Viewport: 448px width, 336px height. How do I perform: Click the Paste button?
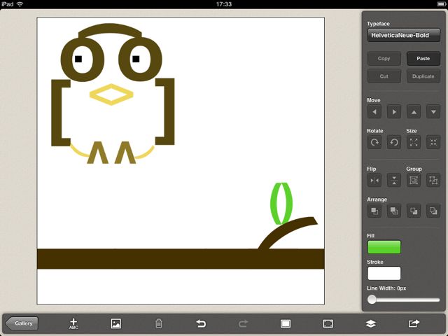pyautogui.click(x=423, y=58)
